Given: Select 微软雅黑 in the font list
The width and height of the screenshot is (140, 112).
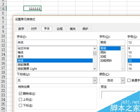Looking at the screenshot, I should [x=55, y=65].
